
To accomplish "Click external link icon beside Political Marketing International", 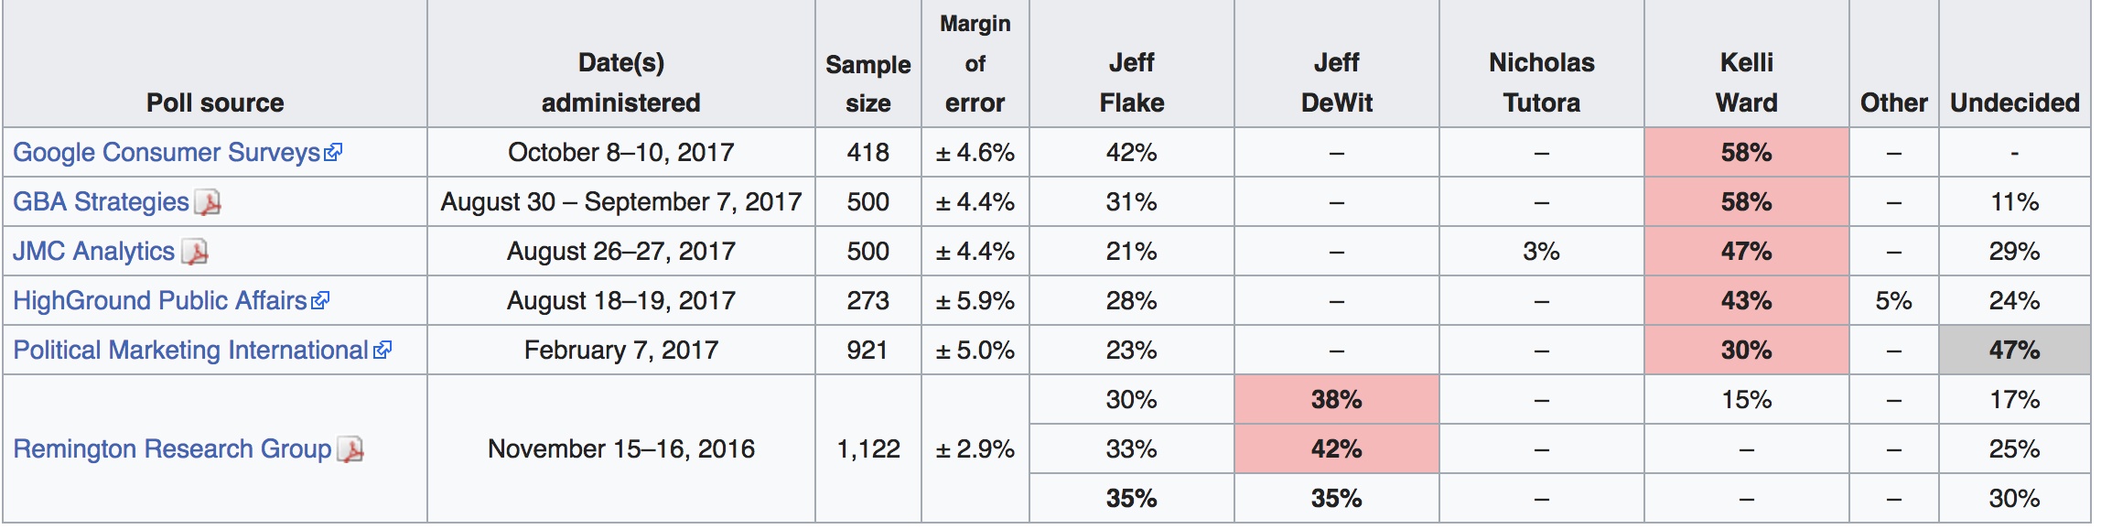I will click(382, 350).
